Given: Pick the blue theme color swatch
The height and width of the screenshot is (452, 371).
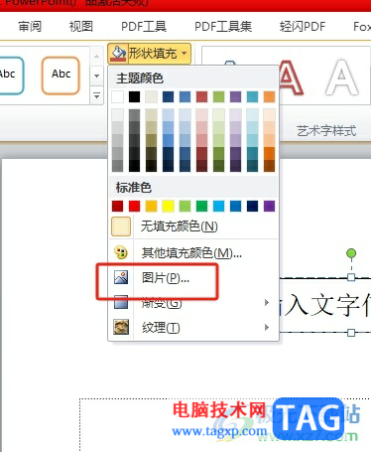Looking at the screenshot, I should [x=185, y=96].
